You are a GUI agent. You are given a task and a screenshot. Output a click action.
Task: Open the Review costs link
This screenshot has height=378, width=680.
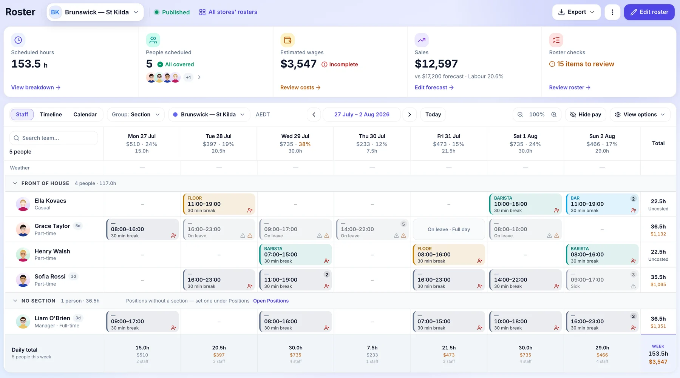[300, 87]
